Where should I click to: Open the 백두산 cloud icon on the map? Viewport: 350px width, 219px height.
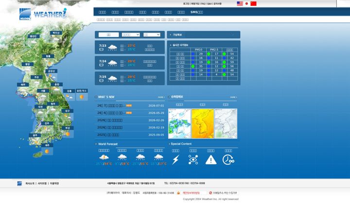[x=56, y=39]
